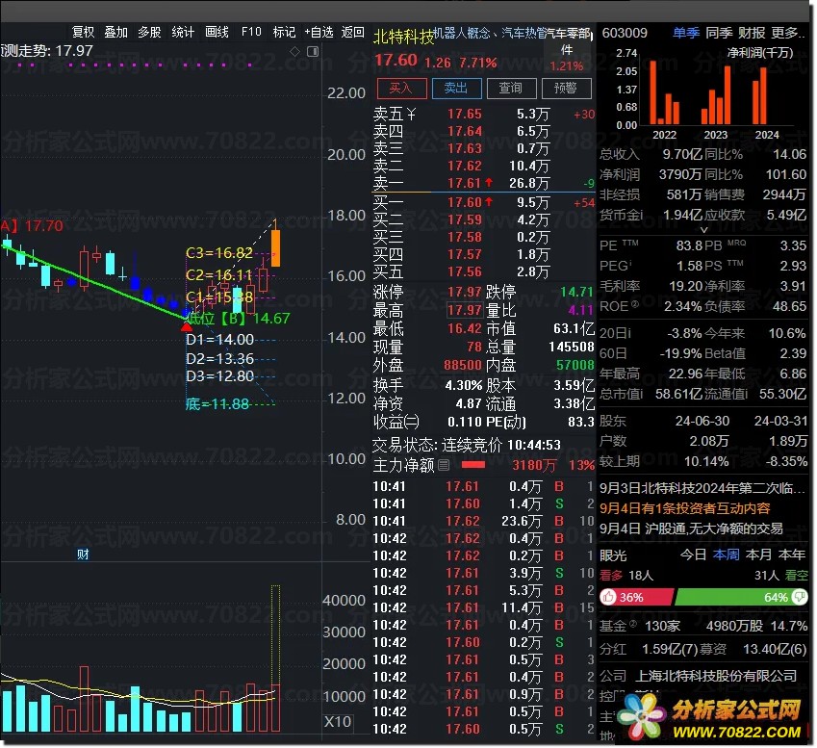Screen dimensions: 817x748
Task: Select the 画线 drawing tool
Action: click(217, 32)
